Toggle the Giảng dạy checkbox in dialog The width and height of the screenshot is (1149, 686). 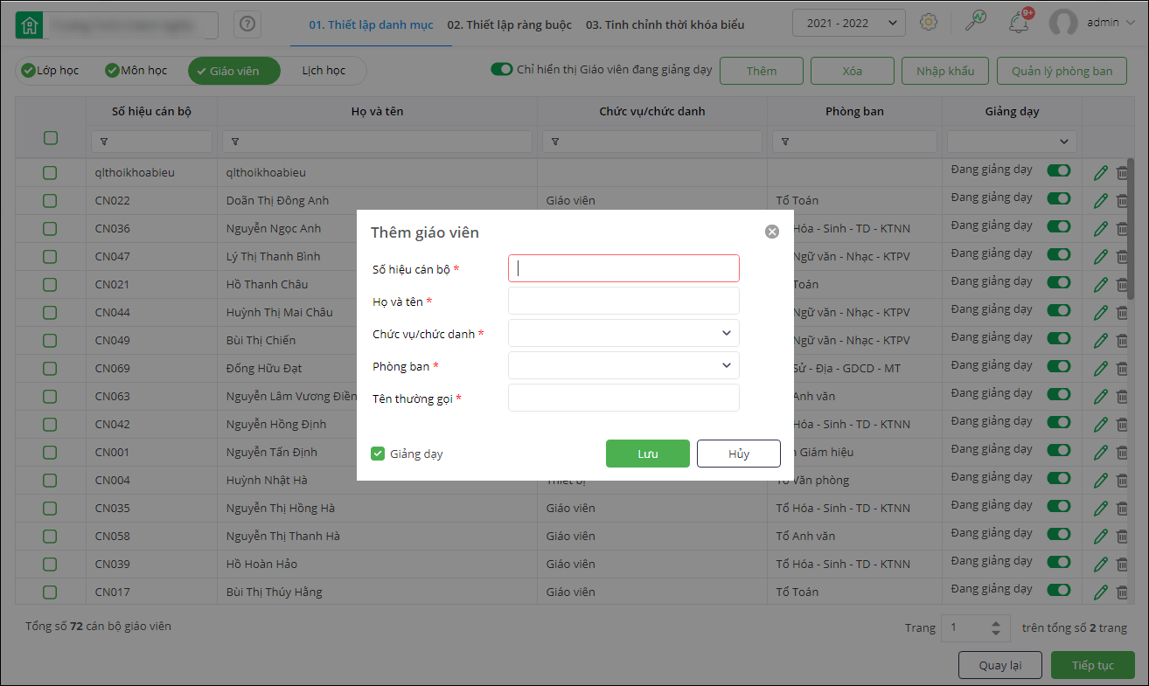pos(378,454)
